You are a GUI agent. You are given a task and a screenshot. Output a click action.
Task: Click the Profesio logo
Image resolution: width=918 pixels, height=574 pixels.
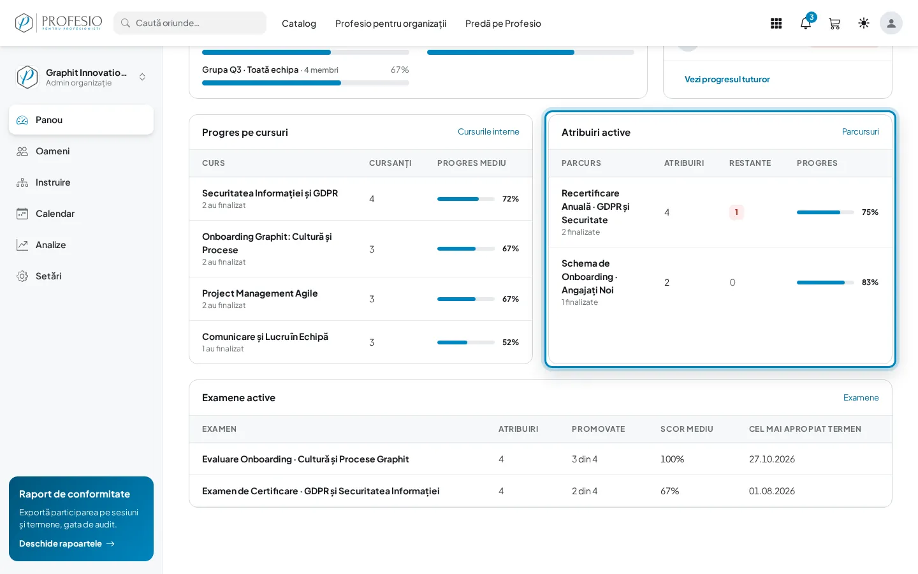(x=59, y=23)
